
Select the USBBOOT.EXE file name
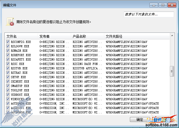point(20,95)
